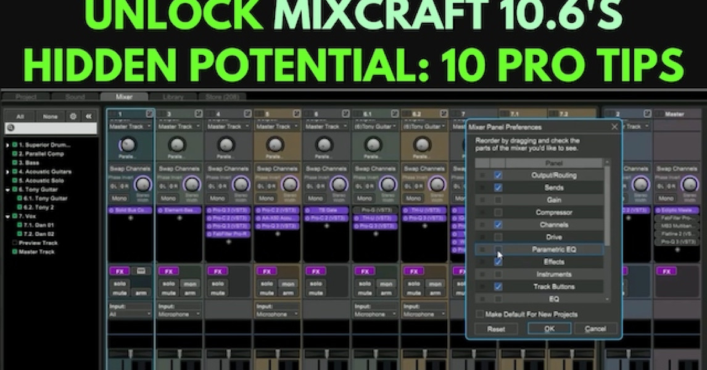
Task: Collapse the 6. Tony Guitar group
Action: pos(7,190)
